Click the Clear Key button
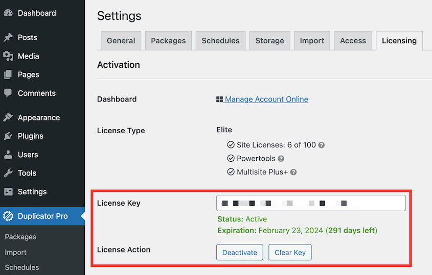This screenshot has width=432, height=275. [x=290, y=252]
